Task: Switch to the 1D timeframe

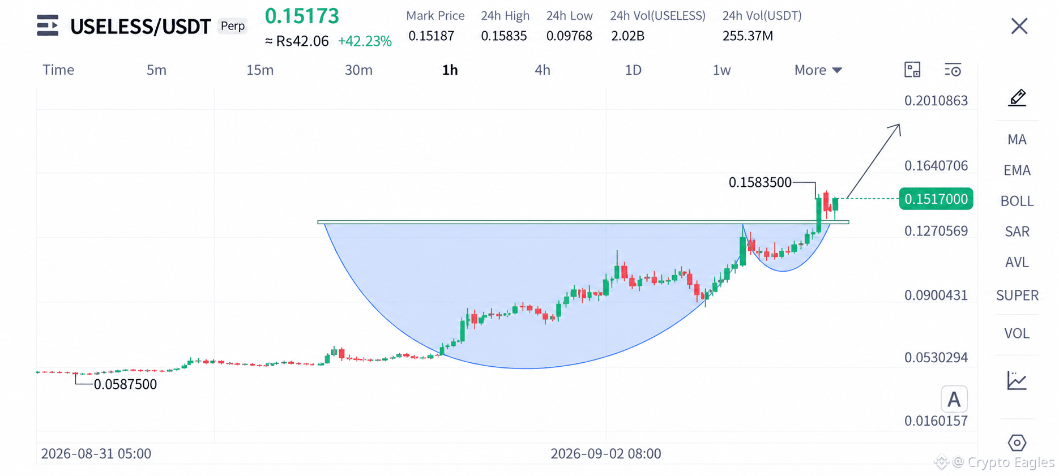Action: (x=633, y=70)
